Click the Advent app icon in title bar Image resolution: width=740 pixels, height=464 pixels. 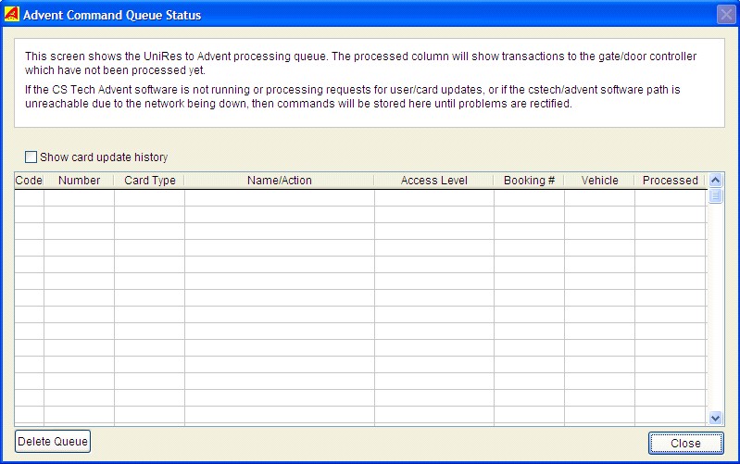tap(11, 14)
